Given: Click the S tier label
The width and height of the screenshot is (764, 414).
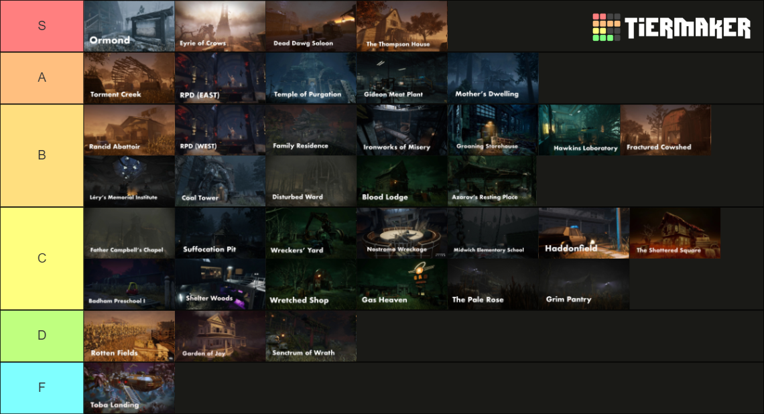Looking at the screenshot, I should pyautogui.click(x=42, y=26).
